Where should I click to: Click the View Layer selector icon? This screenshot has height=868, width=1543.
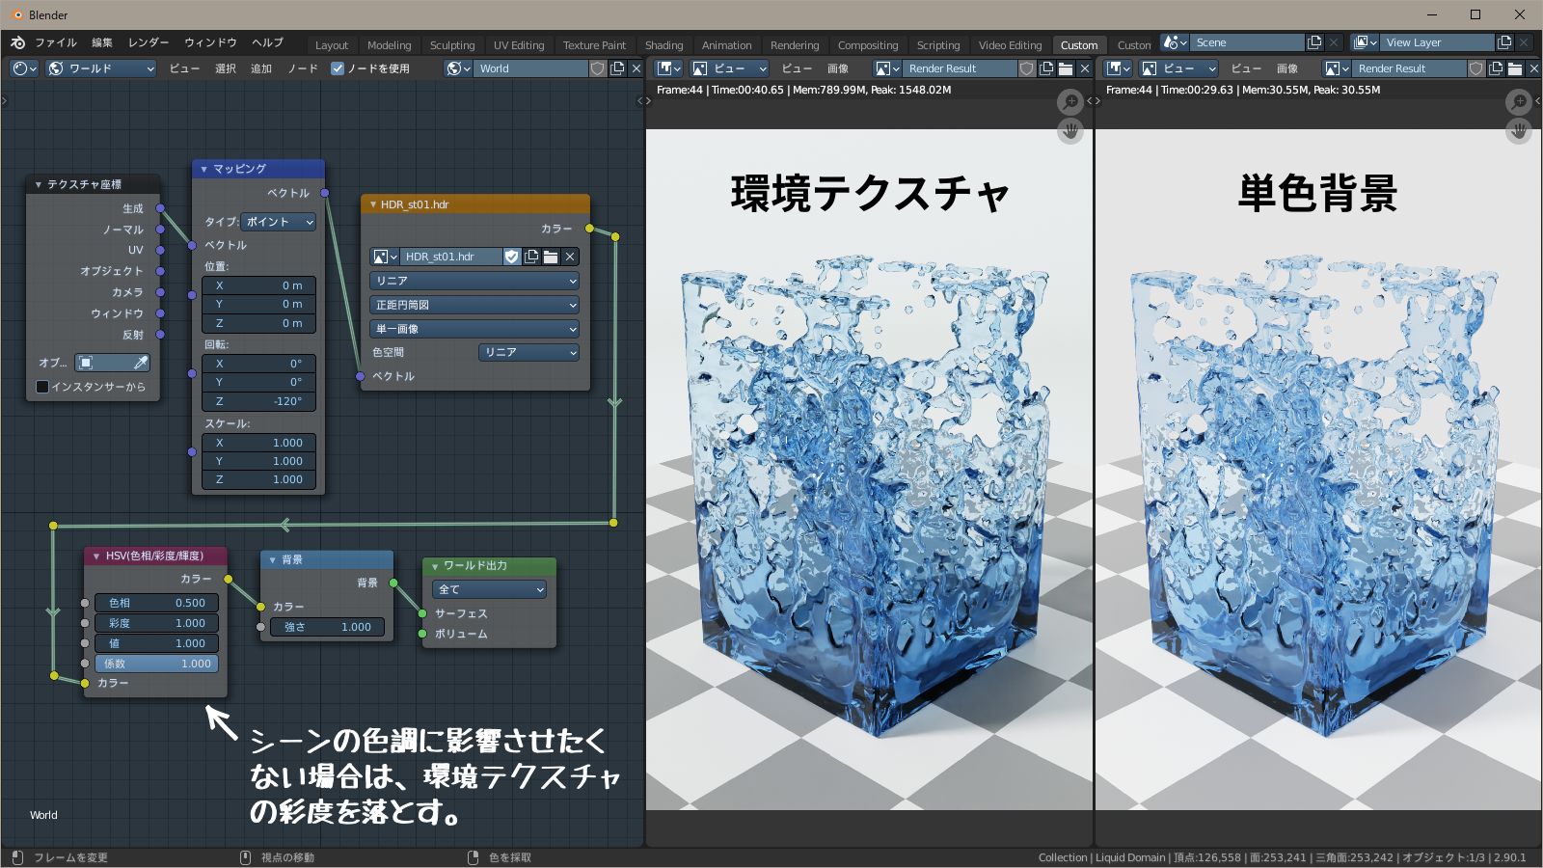pos(1365,42)
